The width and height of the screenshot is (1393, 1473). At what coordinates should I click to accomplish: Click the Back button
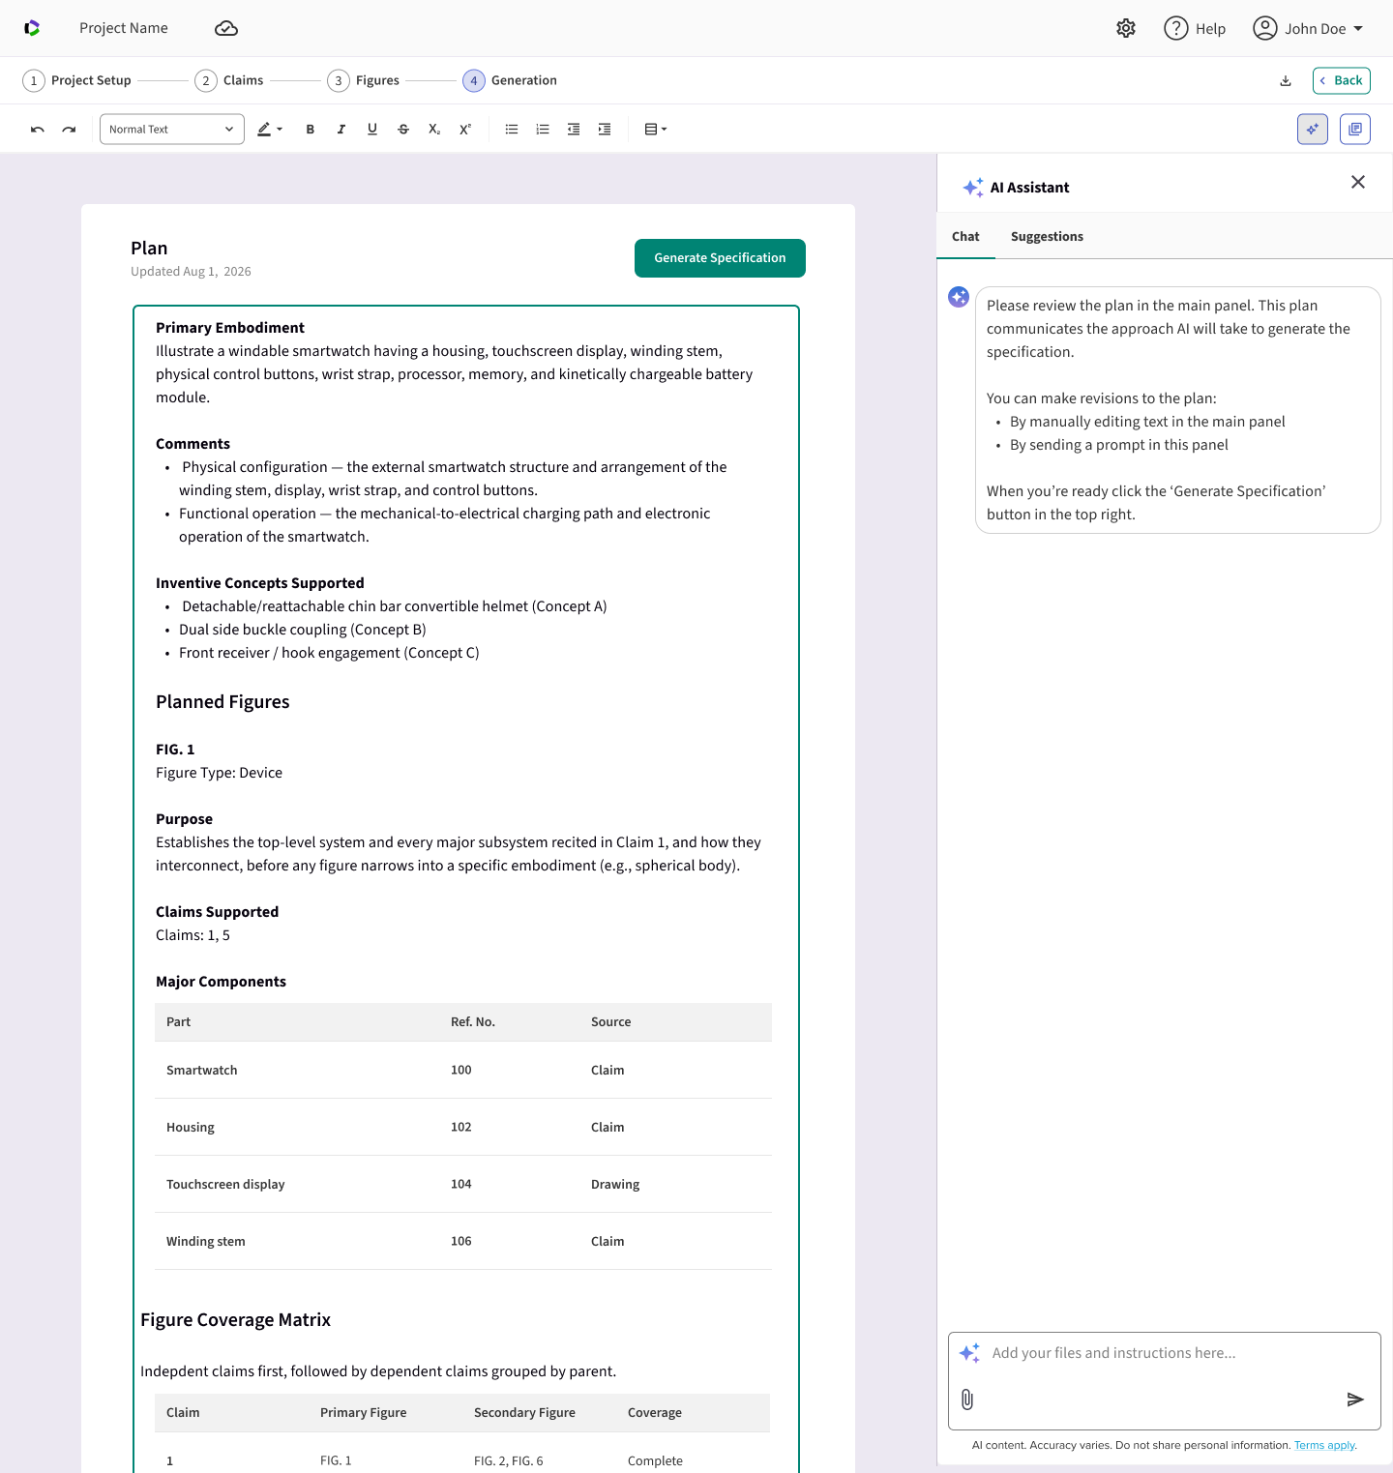(1342, 81)
